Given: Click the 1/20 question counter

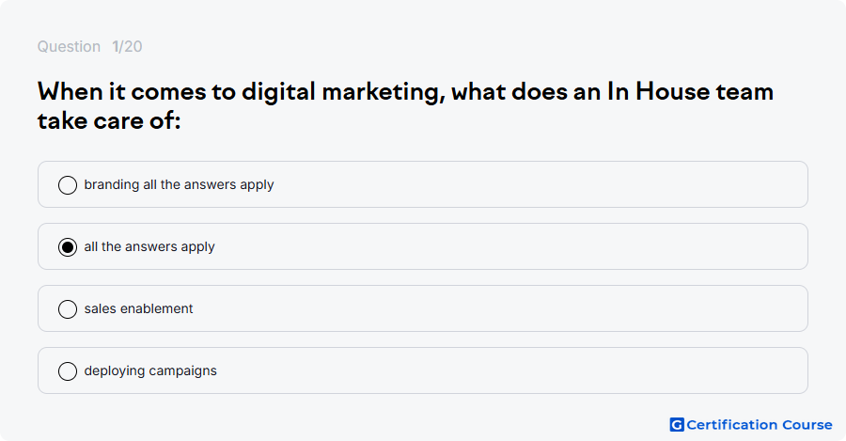Looking at the screenshot, I should click(x=127, y=46).
